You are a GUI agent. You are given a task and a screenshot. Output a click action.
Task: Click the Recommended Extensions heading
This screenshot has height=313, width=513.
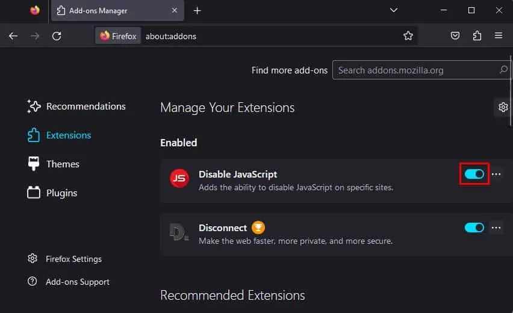[232, 296]
